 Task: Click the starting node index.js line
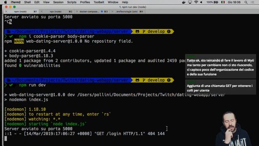coord(46,124)
